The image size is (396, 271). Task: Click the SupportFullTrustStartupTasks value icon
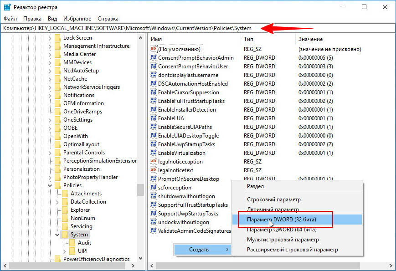coord(153,205)
